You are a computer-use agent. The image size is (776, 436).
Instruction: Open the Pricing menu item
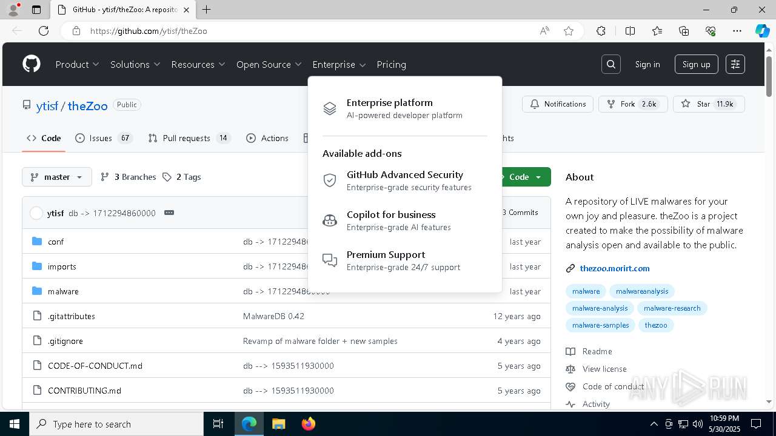pos(391,64)
